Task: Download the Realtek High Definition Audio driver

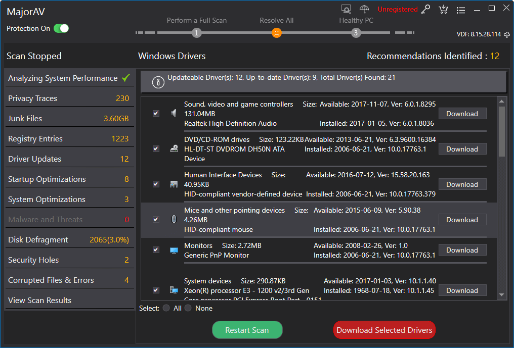Action: pyautogui.click(x=462, y=114)
